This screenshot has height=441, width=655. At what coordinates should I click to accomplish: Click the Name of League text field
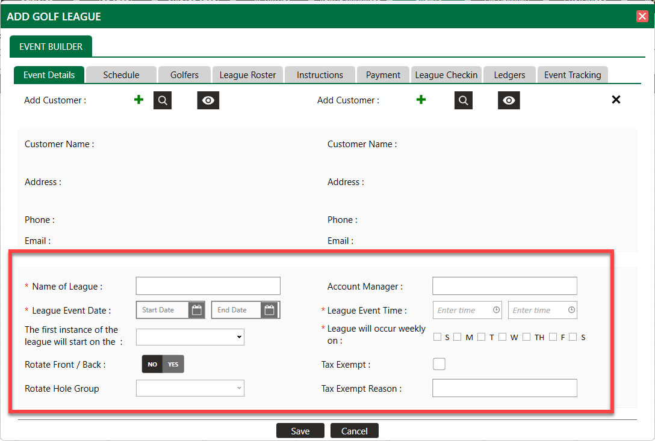tap(208, 286)
